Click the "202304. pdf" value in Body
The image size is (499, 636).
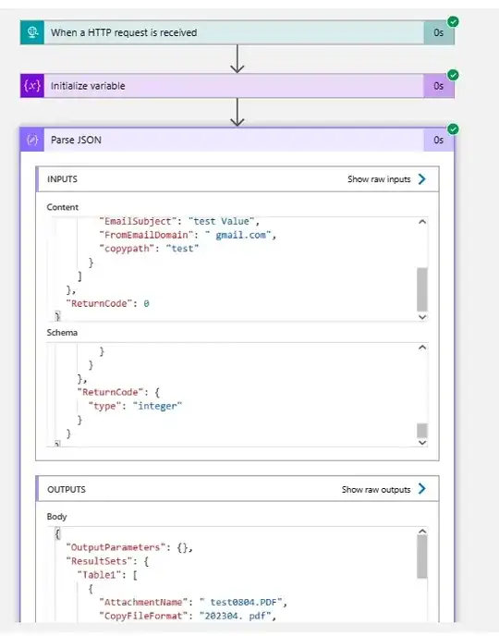(x=235, y=616)
